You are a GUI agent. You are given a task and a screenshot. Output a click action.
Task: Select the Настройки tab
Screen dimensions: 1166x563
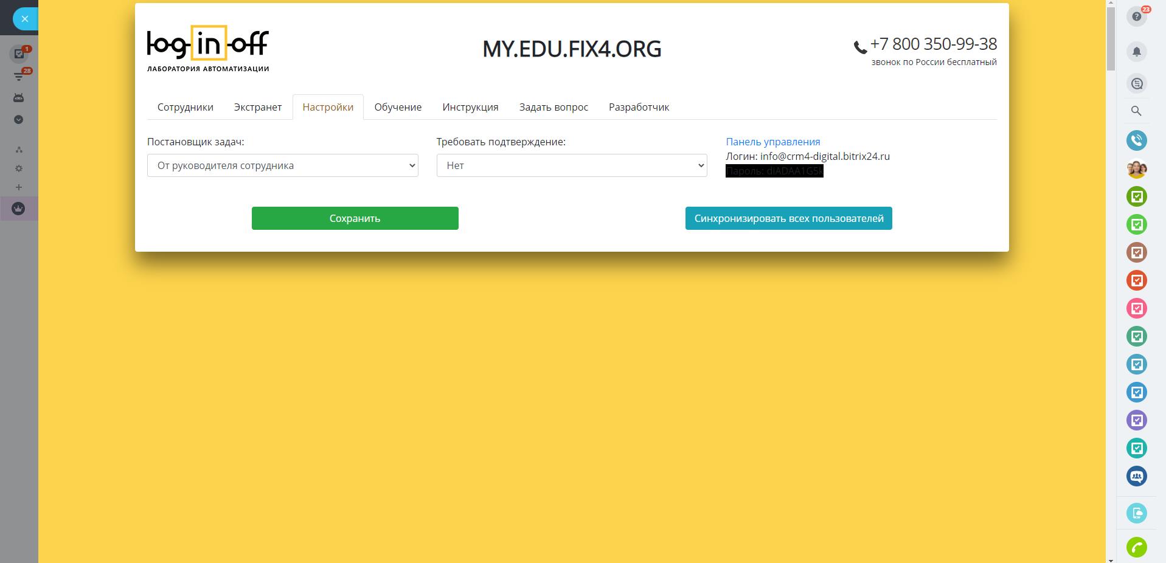click(x=328, y=107)
